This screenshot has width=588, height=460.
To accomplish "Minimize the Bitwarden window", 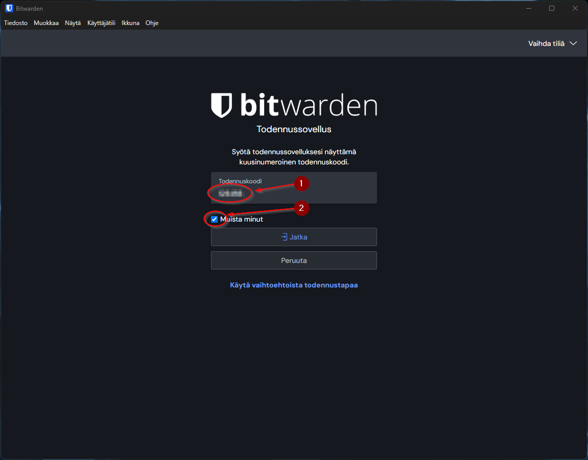I will 529,8.
